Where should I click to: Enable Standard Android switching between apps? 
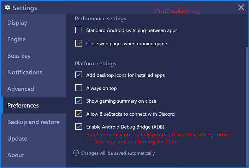pos(79,31)
